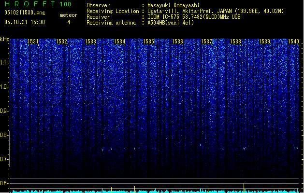The height and width of the screenshot is (193, 304).
Task: Click the 1533 time marker
Action: [90, 41]
